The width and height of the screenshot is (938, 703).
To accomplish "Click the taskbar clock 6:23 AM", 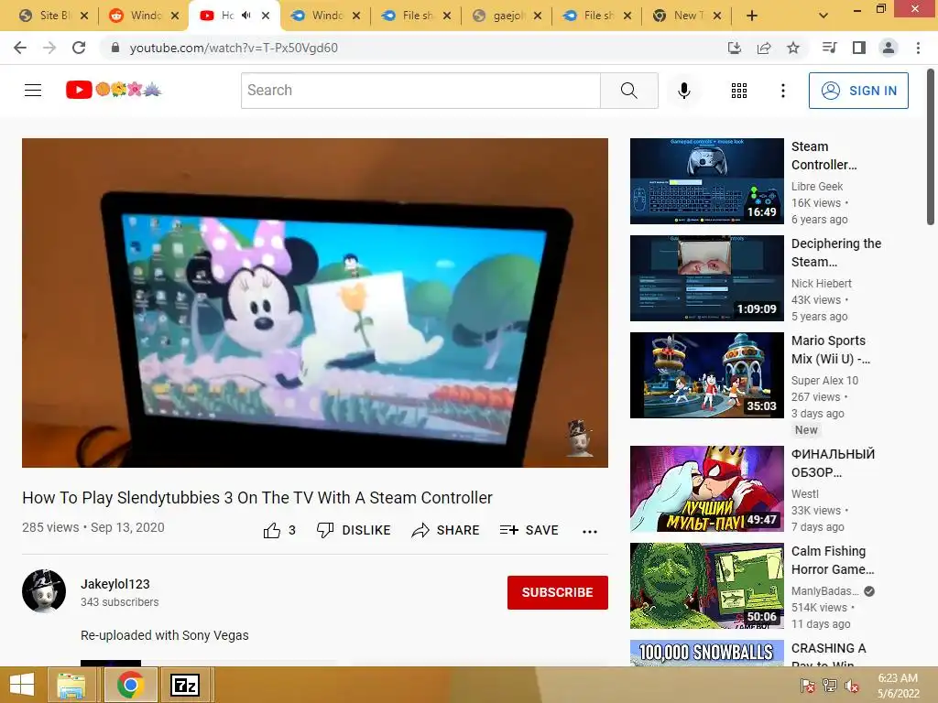I will pos(898,686).
